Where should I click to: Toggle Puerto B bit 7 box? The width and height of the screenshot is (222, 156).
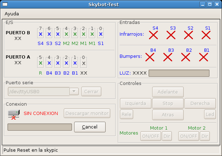point(41,34)
